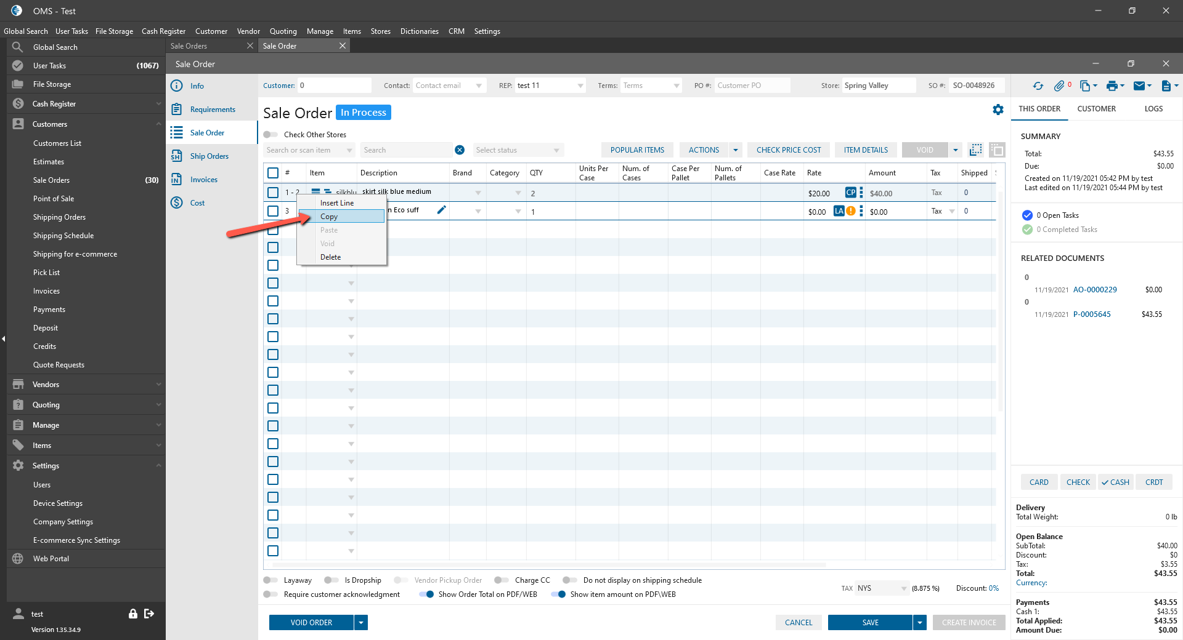Switch to the CUSTOMER tab
This screenshot has width=1183, height=640.
(x=1096, y=109)
